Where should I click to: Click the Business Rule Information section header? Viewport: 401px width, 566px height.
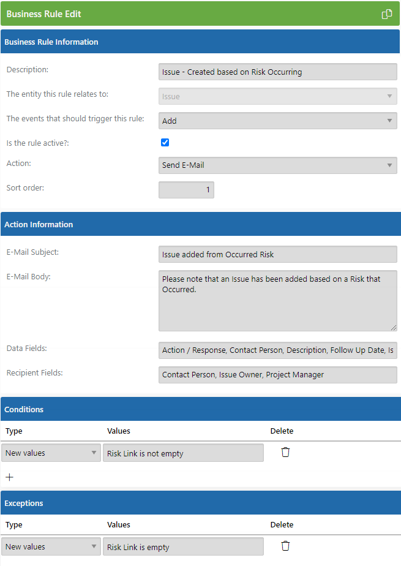[x=200, y=42]
